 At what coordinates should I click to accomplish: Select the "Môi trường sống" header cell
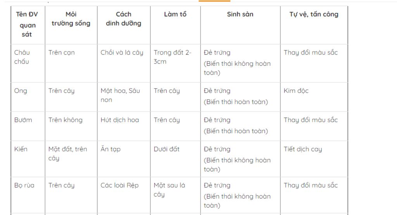[71, 19]
